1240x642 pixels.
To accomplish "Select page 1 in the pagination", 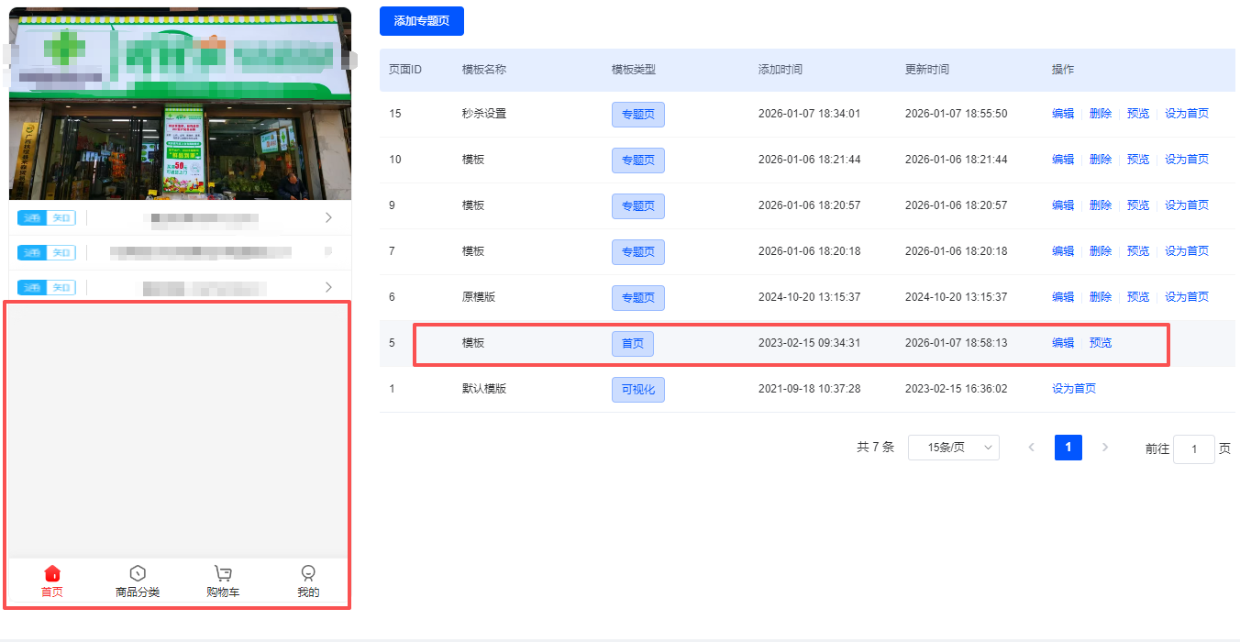I will click(1068, 448).
